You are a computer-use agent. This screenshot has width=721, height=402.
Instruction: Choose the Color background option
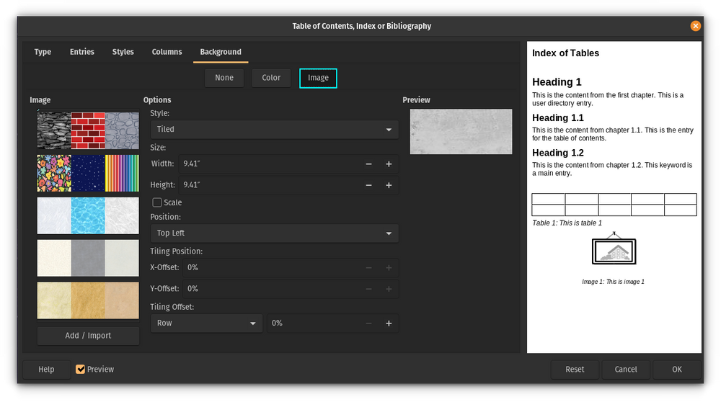coord(271,78)
